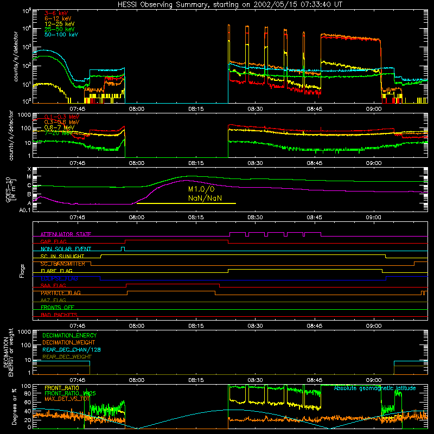
Task: Click the '50-100 keV' legend label
Action: (61, 35)
